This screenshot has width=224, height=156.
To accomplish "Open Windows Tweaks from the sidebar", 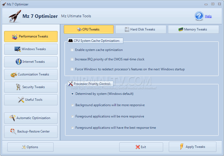I will tap(31, 49).
